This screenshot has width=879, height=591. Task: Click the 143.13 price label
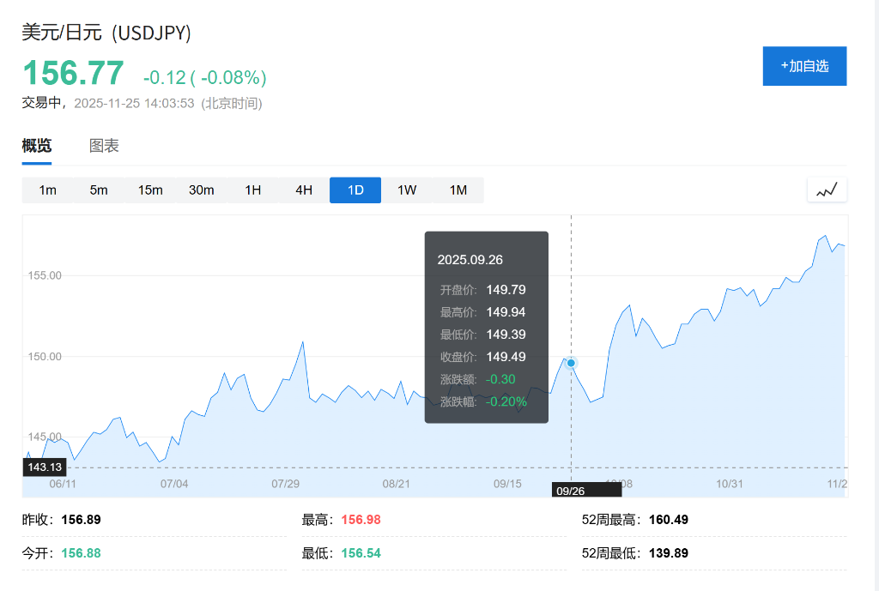click(x=45, y=467)
